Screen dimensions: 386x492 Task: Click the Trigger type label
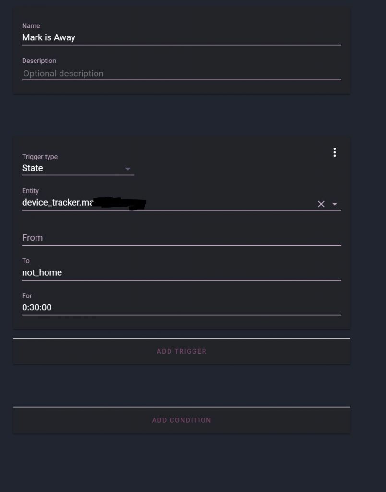coord(40,157)
